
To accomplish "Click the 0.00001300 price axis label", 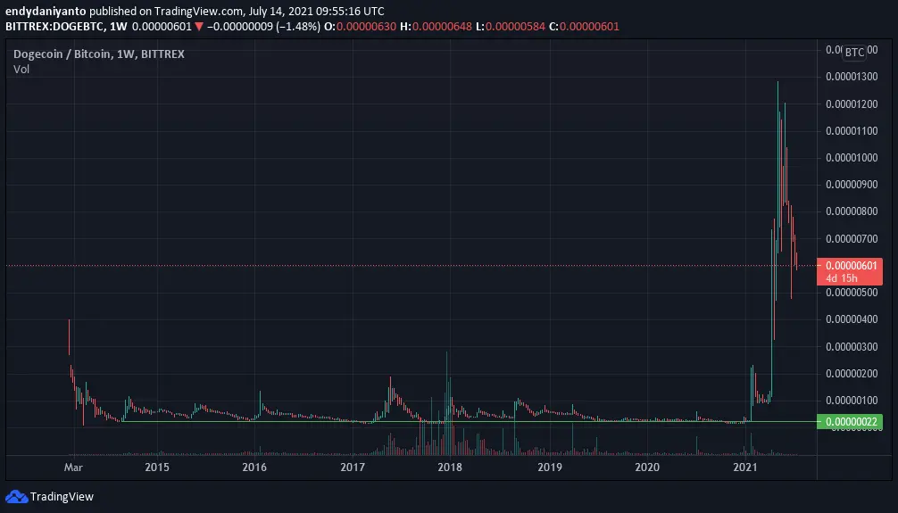I will tap(852, 77).
